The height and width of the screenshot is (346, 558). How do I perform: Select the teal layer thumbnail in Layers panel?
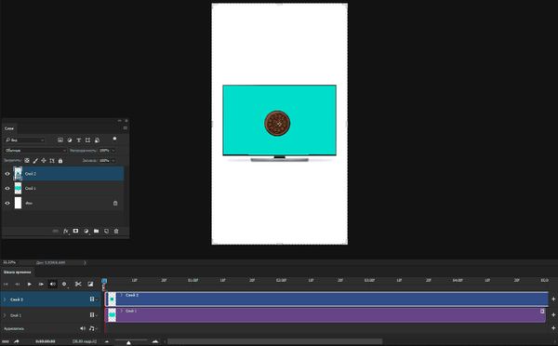click(x=18, y=188)
